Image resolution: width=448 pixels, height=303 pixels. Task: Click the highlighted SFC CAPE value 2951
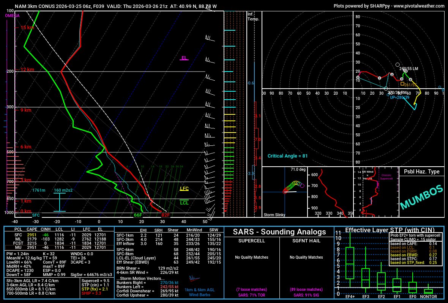coord(32,235)
